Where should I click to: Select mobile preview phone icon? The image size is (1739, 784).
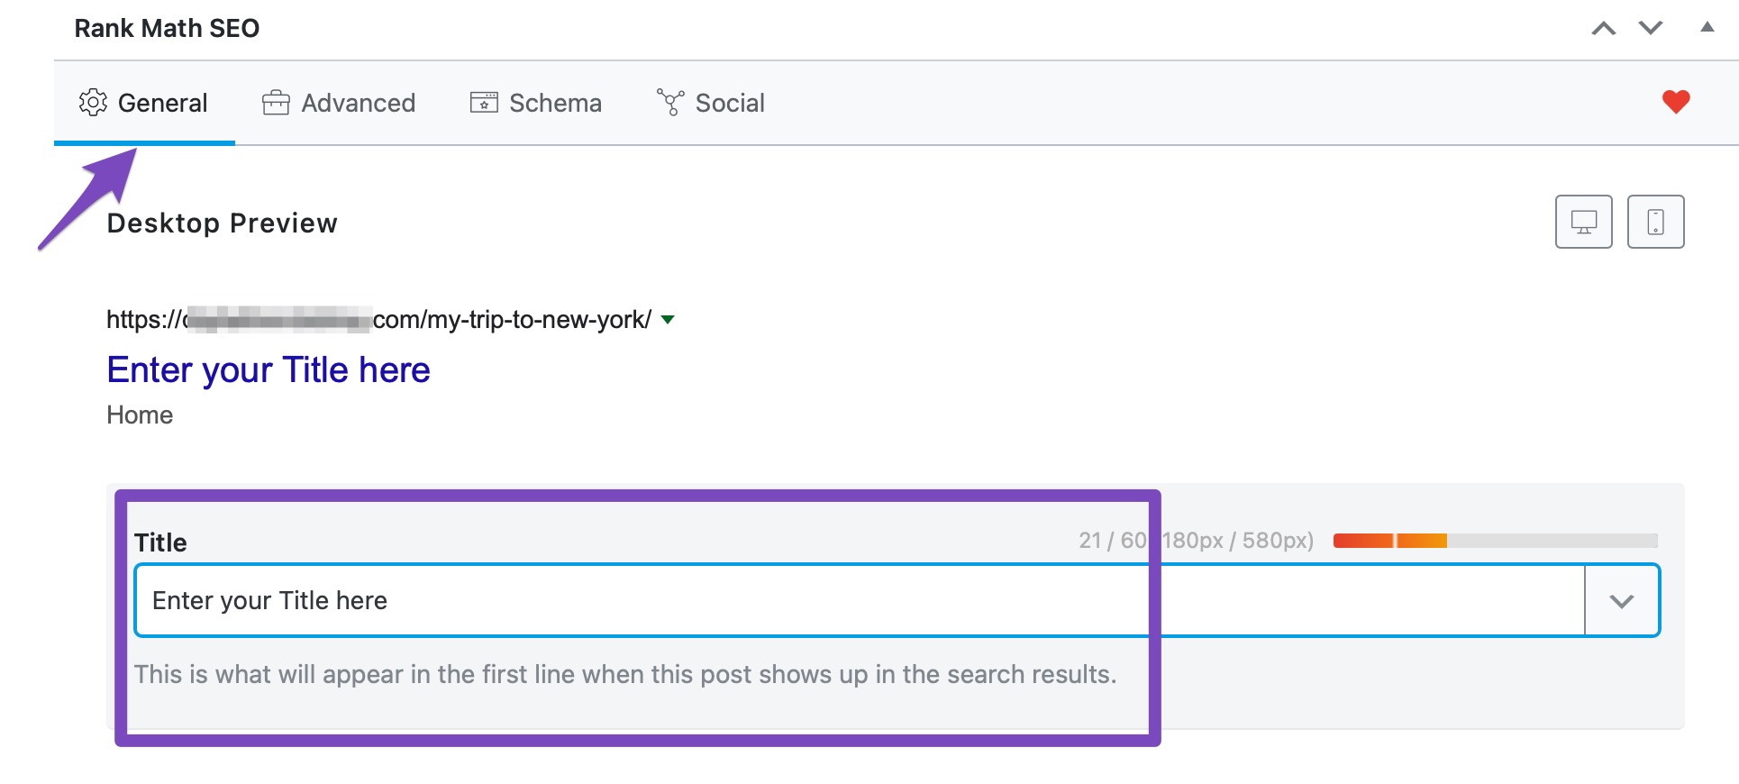pos(1655,222)
